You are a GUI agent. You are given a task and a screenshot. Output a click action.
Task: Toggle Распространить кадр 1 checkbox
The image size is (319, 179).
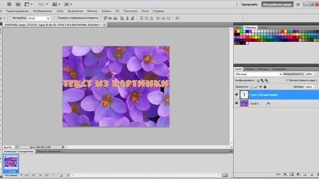coord(287,81)
